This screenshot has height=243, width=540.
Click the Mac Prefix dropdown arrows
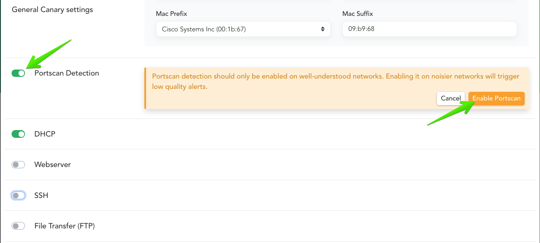click(323, 29)
